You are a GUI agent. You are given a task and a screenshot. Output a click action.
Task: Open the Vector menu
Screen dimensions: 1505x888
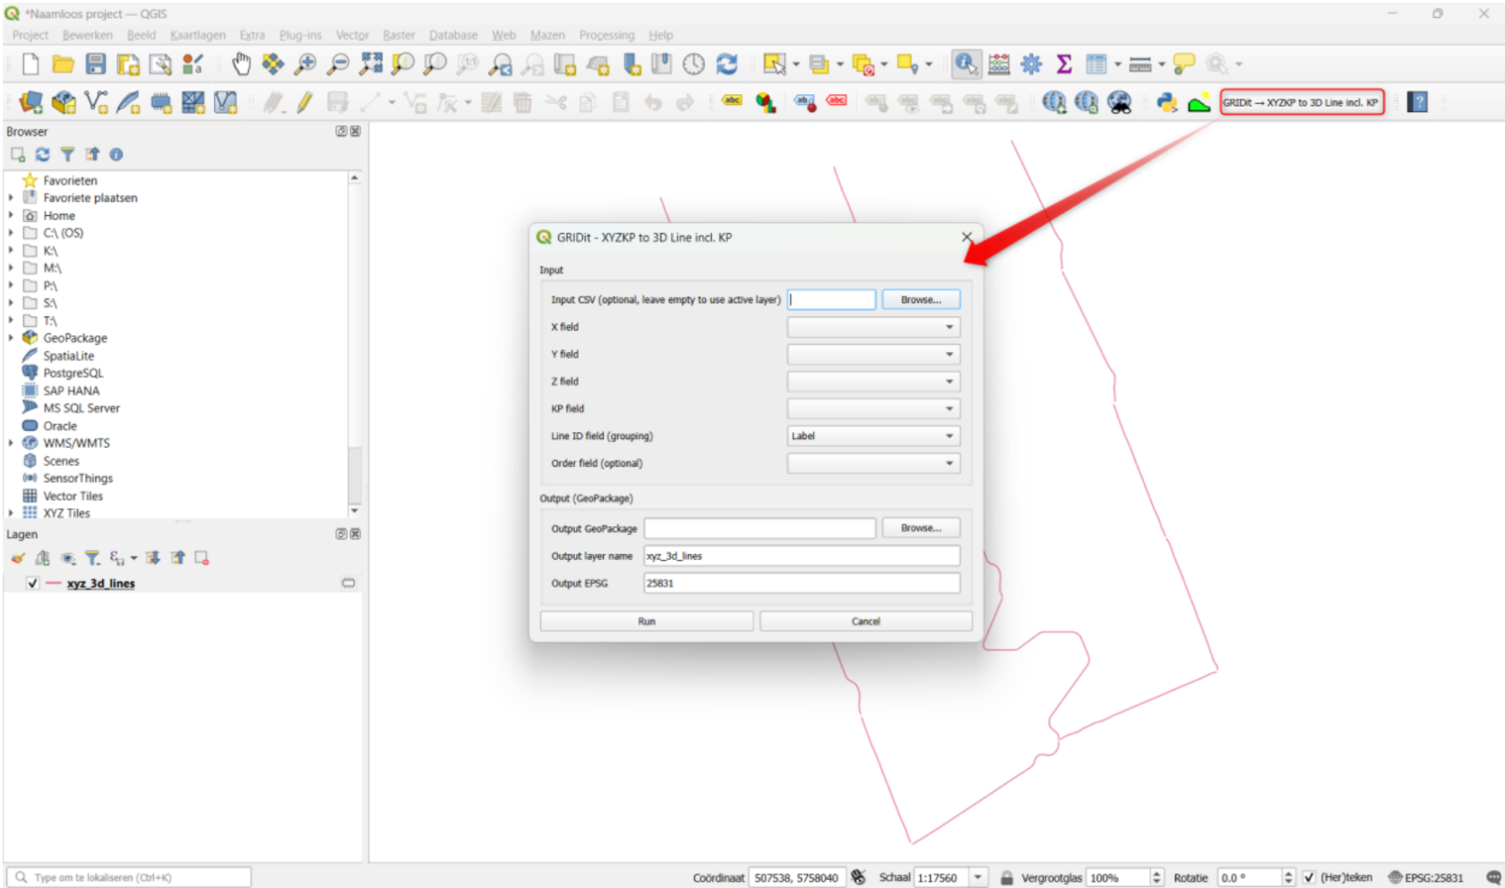pos(352,35)
